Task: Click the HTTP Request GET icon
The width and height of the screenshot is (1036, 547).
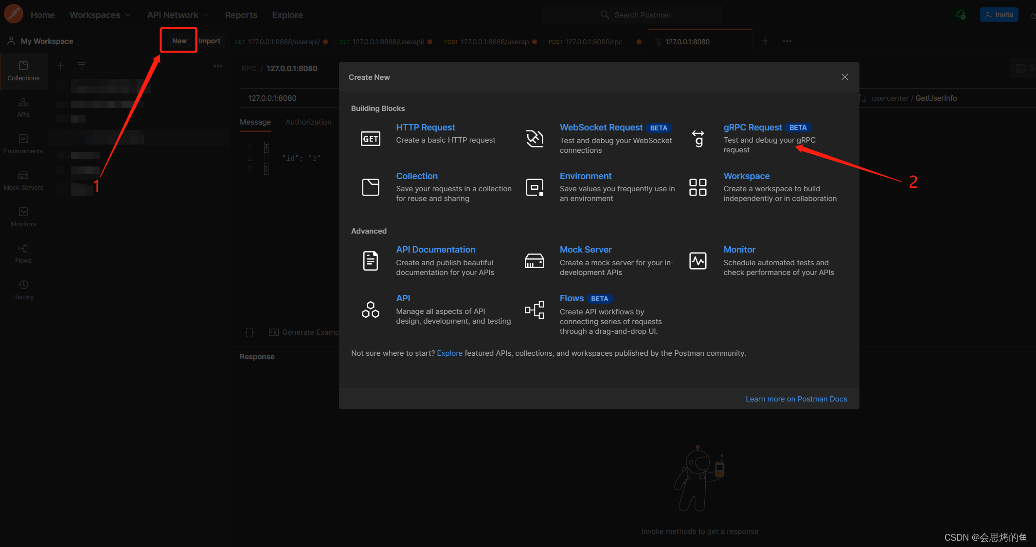Action: (x=370, y=139)
